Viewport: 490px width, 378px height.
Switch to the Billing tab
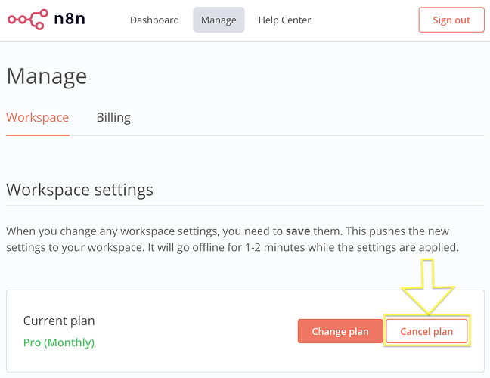tap(113, 117)
